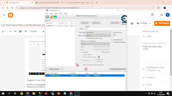Click the cloud save status icon
172x96 pixels.
pos(132,23)
